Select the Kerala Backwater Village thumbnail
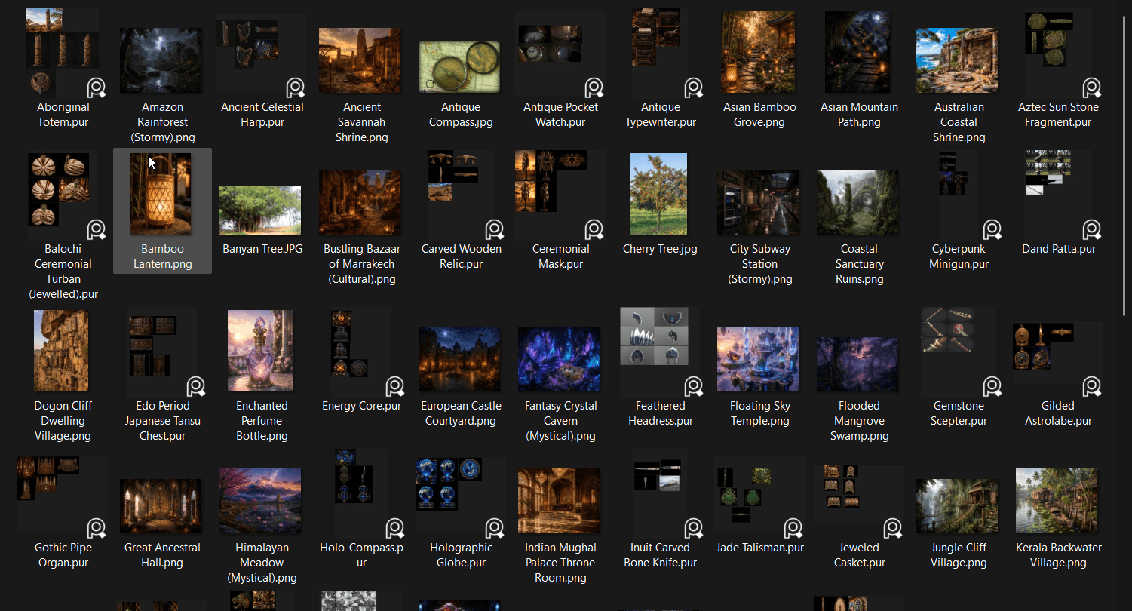Image resolution: width=1132 pixels, height=611 pixels. [x=1057, y=501]
